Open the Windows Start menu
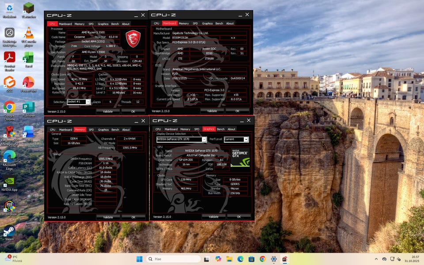This screenshot has width=424, height=265. coord(139,259)
